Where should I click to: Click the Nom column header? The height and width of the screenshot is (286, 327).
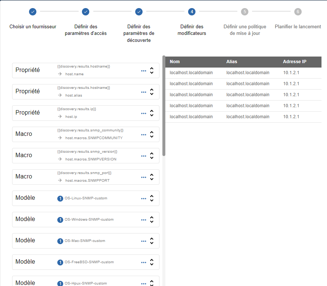click(175, 62)
